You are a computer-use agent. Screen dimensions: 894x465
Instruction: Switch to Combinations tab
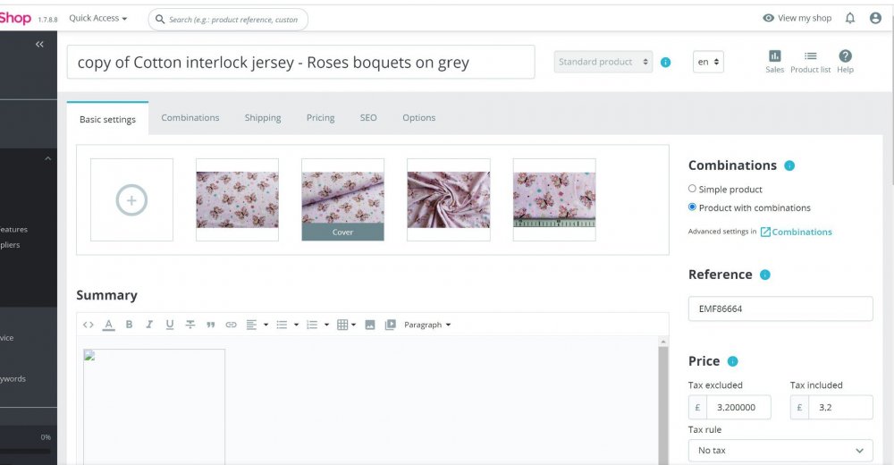190,117
